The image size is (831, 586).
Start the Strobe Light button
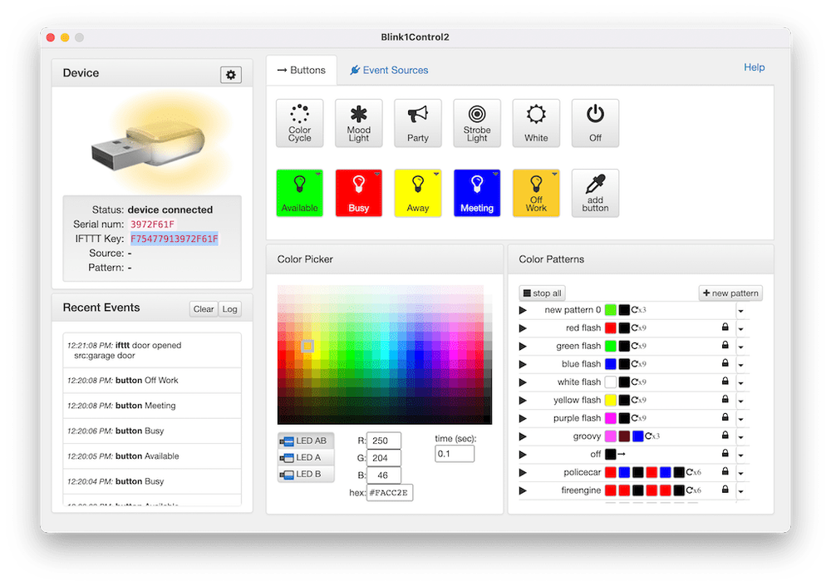click(477, 123)
